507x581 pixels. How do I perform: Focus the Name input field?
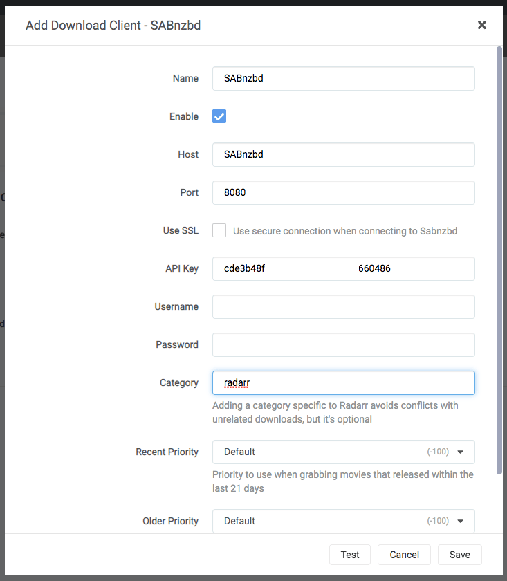[x=343, y=79]
